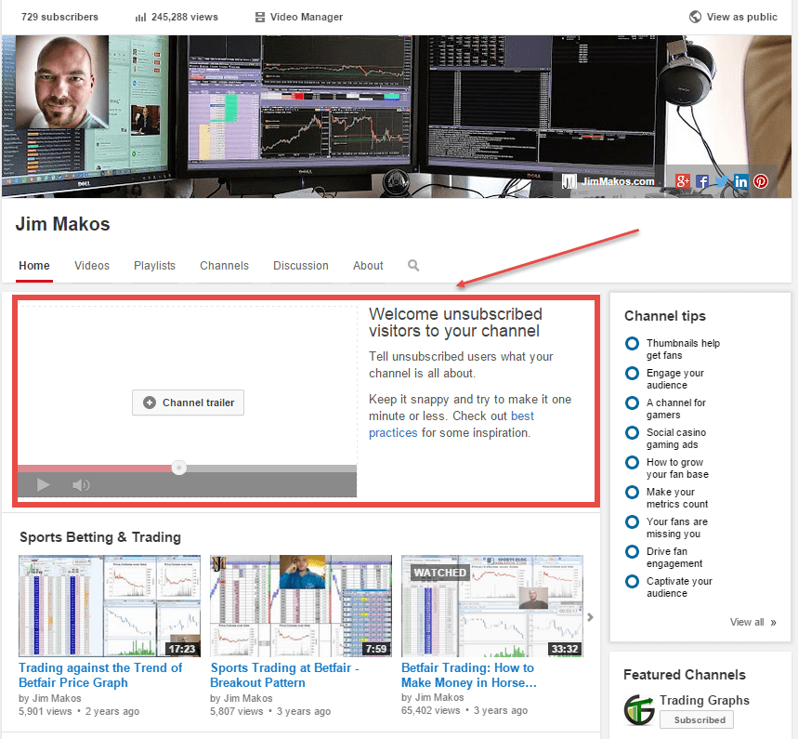Open 'Betfair Trading: How to Make Money' title
Image resolution: width=798 pixels, height=739 pixels.
pos(469,675)
